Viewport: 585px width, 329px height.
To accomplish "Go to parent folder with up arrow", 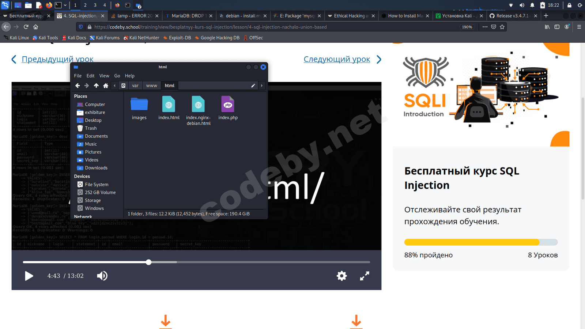I will [96, 86].
